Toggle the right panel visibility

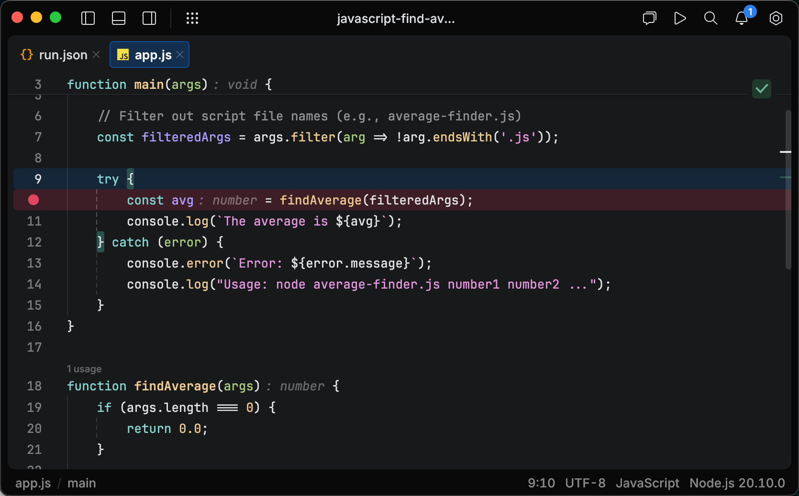149,18
